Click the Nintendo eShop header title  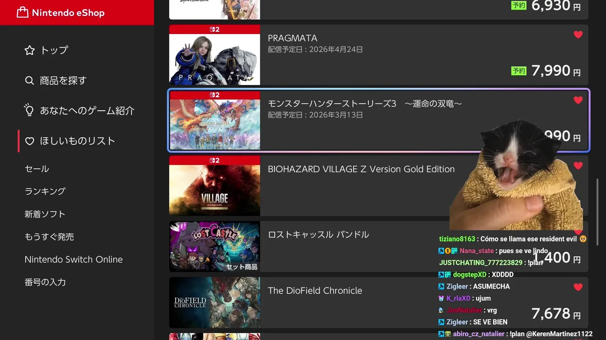pyautogui.click(x=68, y=13)
